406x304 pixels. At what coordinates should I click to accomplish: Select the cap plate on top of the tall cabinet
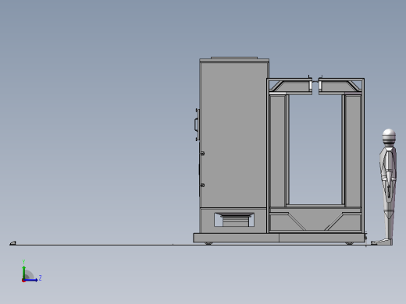pyautogui.click(x=234, y=58)
